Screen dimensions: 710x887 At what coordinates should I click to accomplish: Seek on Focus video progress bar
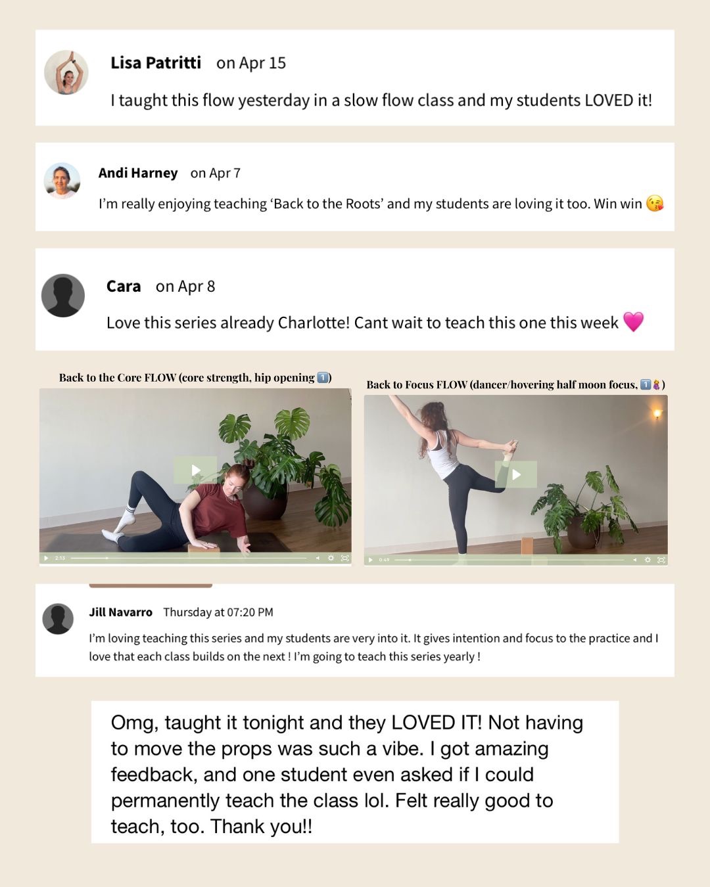click(x=509, y=560)
